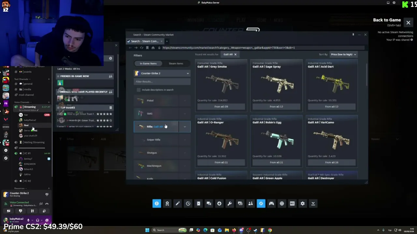The image size is (417, 234).
Task: Open the 'Price (low to high)' sort dropdown
Action: tap(343, 54)
